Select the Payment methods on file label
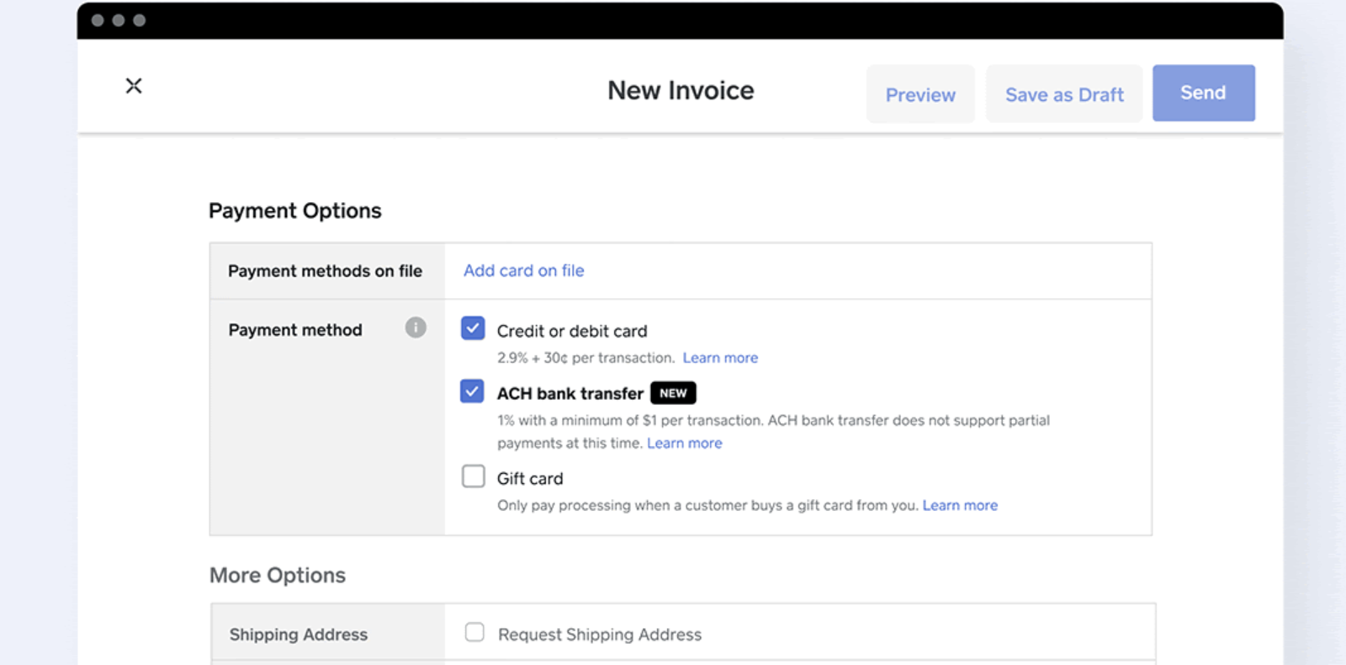1346x665 pixels. pyautogui.click(x=325, y=271)
